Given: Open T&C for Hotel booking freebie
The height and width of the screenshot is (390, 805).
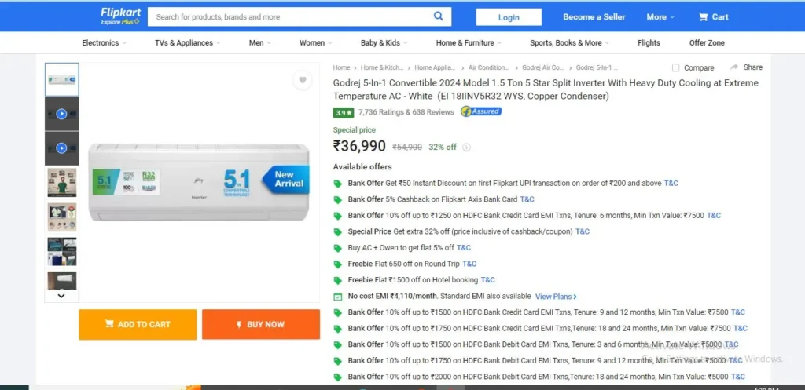Looking at the screenshot, I should [x=487, y=280].
